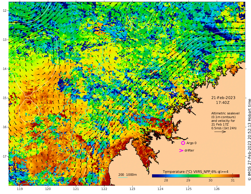
Task: Click the longitude axis label 122
Action: point(104,189)
